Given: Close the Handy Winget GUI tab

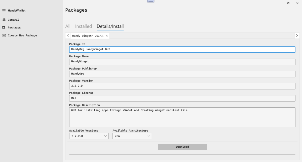Looking at the screenshot, I should tap(107, 36).
